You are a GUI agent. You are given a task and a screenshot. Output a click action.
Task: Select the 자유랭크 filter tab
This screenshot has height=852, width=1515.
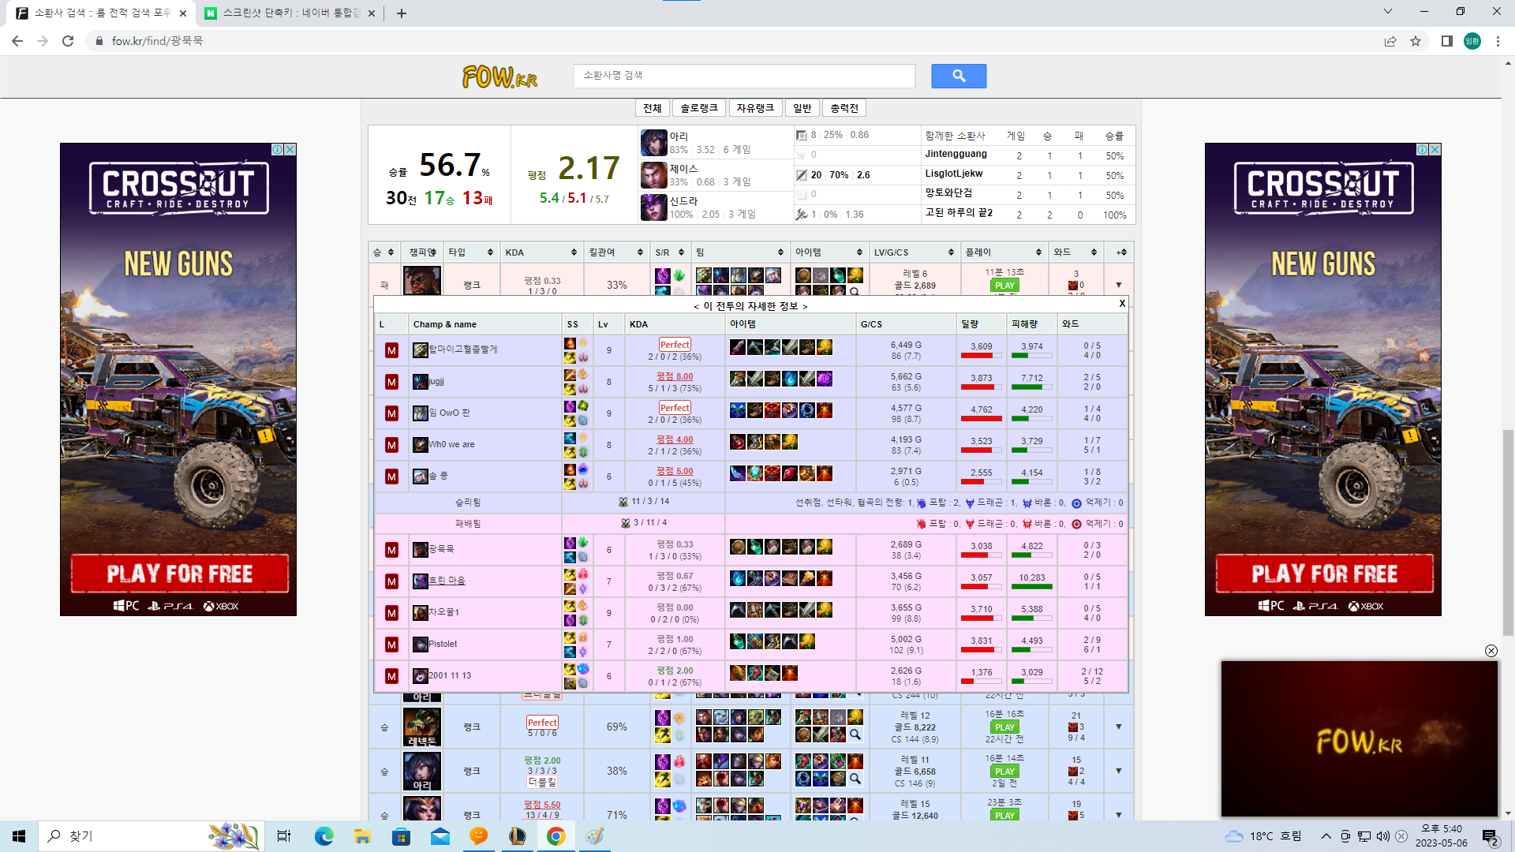[x=755, y=108]
